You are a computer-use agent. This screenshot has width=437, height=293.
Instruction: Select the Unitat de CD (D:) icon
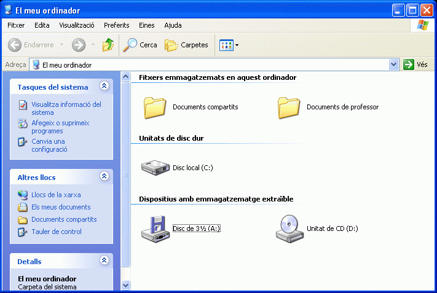(x=289, y=228)
